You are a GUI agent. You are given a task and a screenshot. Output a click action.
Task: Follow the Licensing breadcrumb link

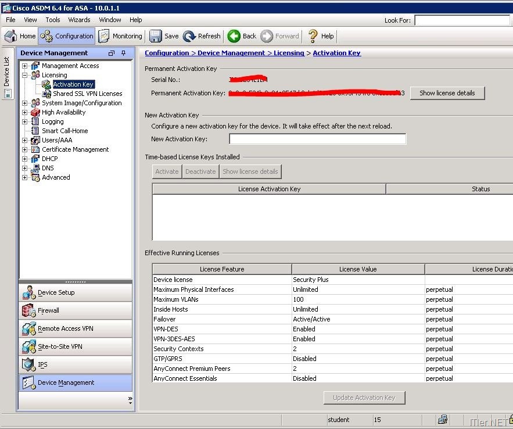pos(289,53)
